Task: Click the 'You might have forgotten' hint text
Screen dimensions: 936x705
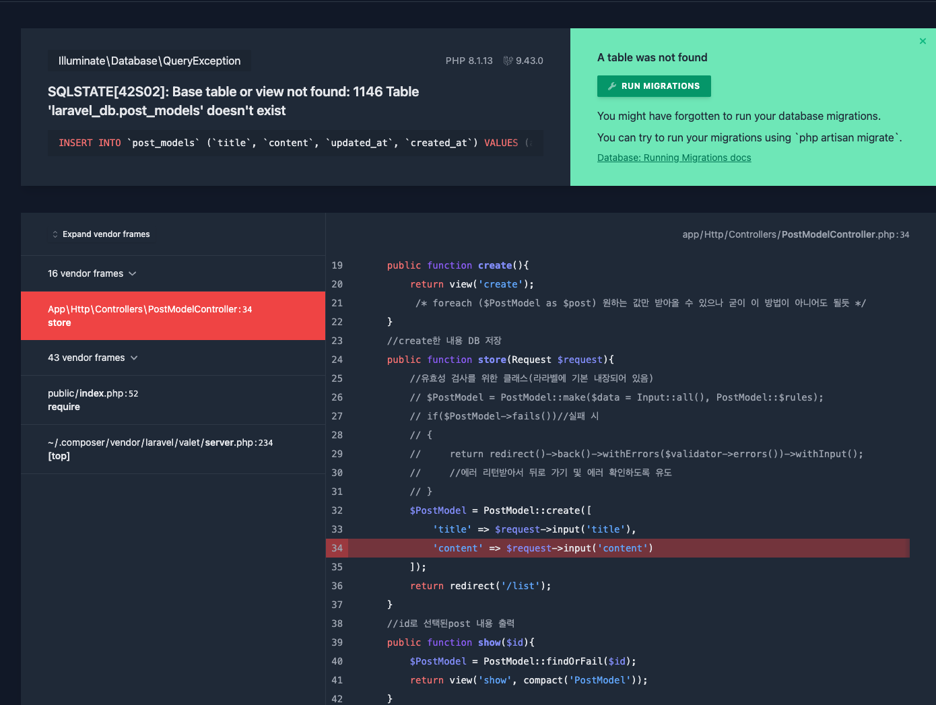Action: 739,116
